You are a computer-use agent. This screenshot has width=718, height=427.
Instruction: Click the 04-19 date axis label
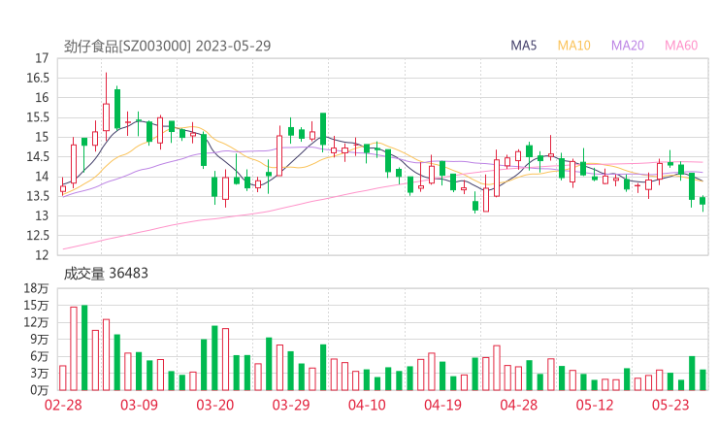pyautogui.click(x=442, y=405)
